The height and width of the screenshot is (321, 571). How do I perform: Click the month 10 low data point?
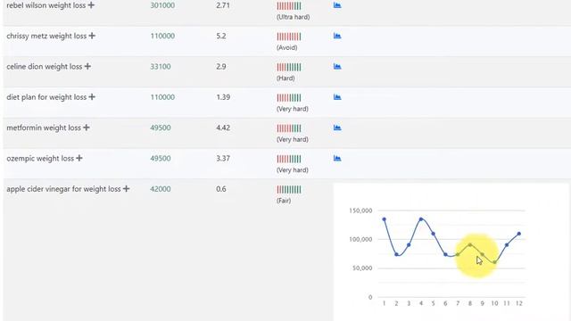point(494,262)
